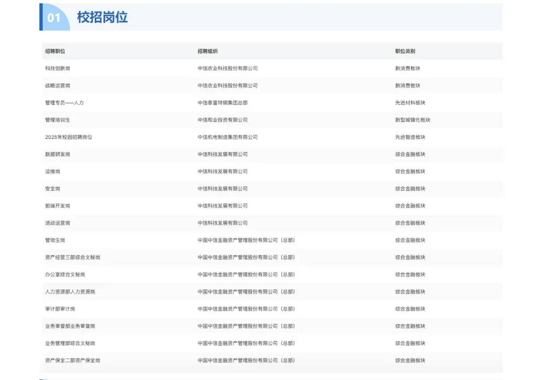This screenshot has width=553, height=380.
Task: View the 办公室综合文秘岗 position
Action: [65, 274]
